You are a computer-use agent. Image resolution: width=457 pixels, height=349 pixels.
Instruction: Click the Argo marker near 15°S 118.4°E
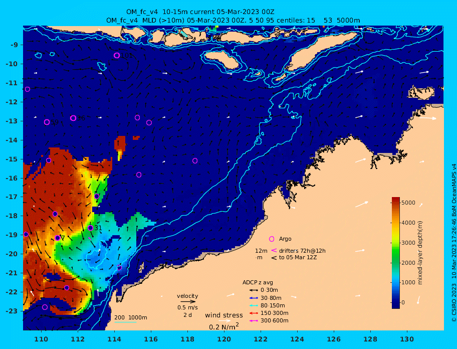tap(195, 160)
